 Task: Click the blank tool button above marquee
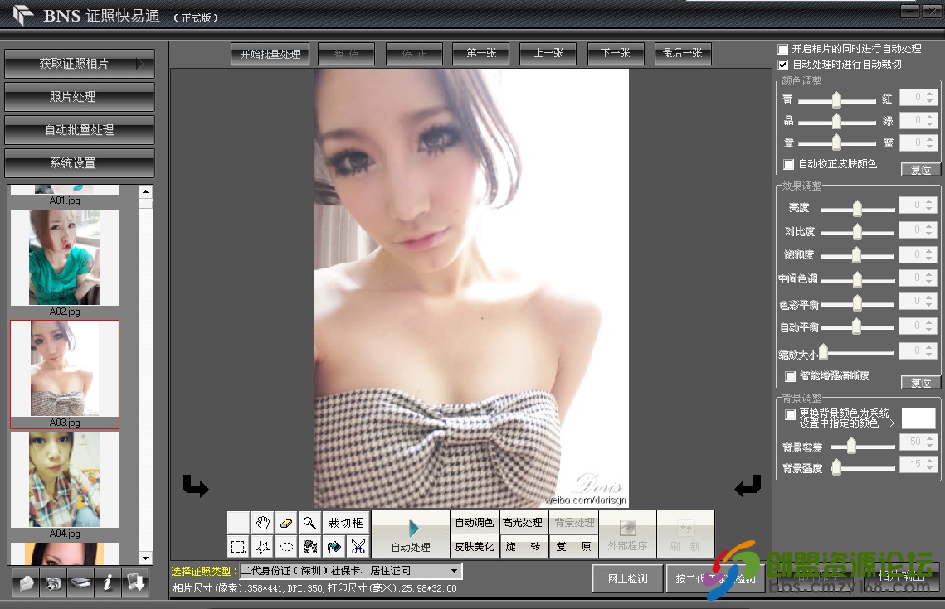[239, 522]
